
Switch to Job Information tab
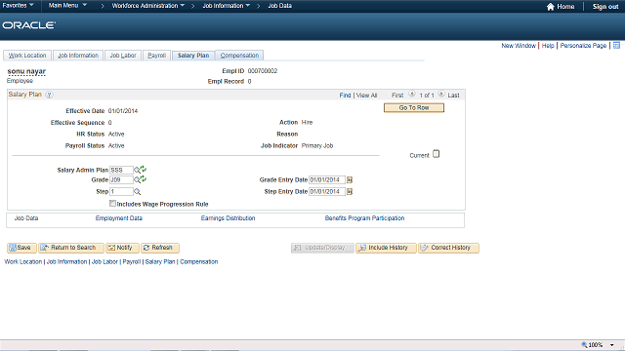click(78, 56)
